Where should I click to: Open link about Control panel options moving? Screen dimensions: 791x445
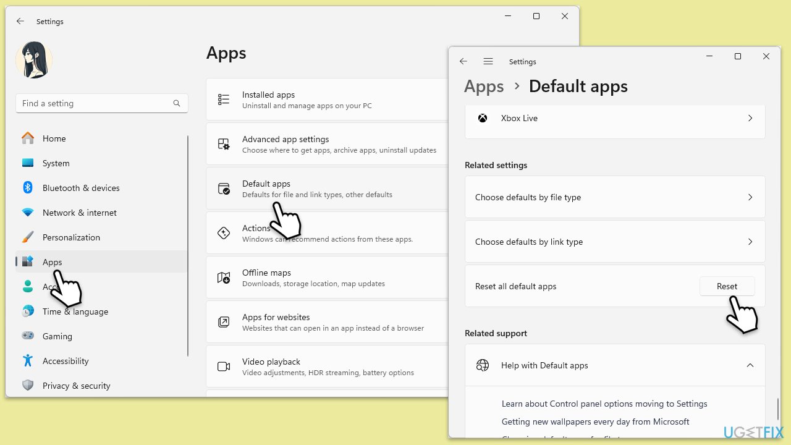coord(604,404)
